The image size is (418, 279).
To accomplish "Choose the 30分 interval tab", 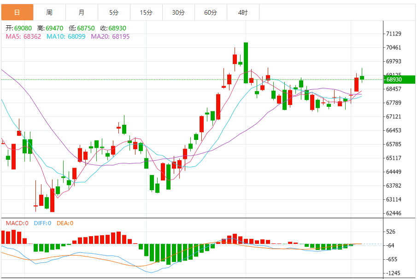I will click(x=179, y=12).
